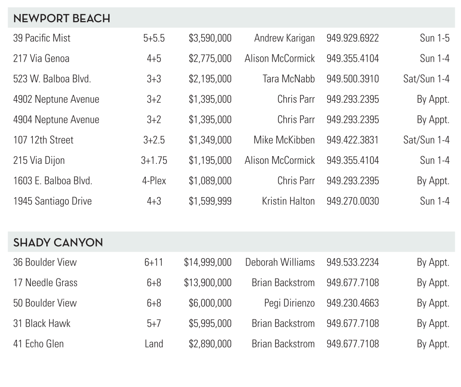The image size is (461, 387).
Task: Select the 4-Plex property type
Action: tap(154, 181)
